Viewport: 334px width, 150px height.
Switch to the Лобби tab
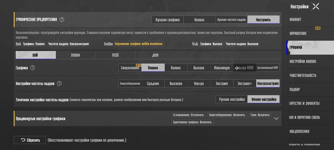coord(75,55)
